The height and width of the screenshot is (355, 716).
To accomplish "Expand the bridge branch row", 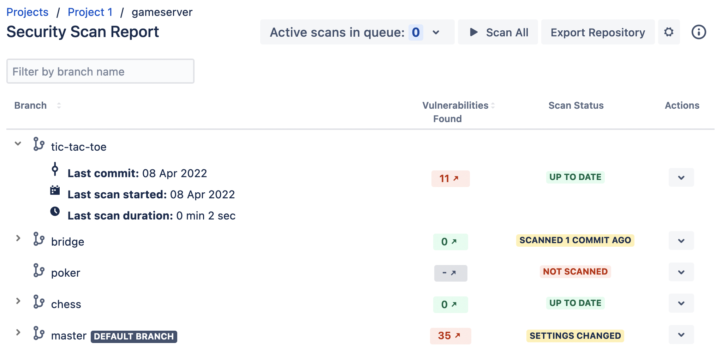I will pos(18,239).
